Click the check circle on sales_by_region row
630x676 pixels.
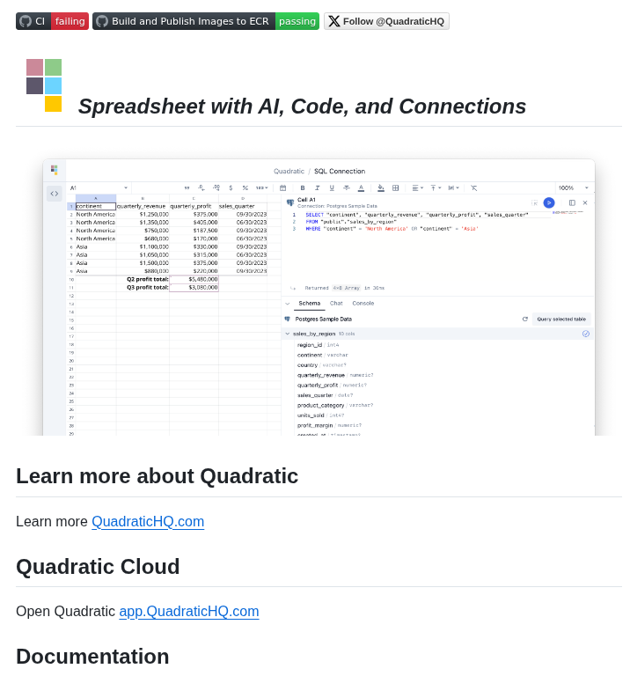pos(586,334)
